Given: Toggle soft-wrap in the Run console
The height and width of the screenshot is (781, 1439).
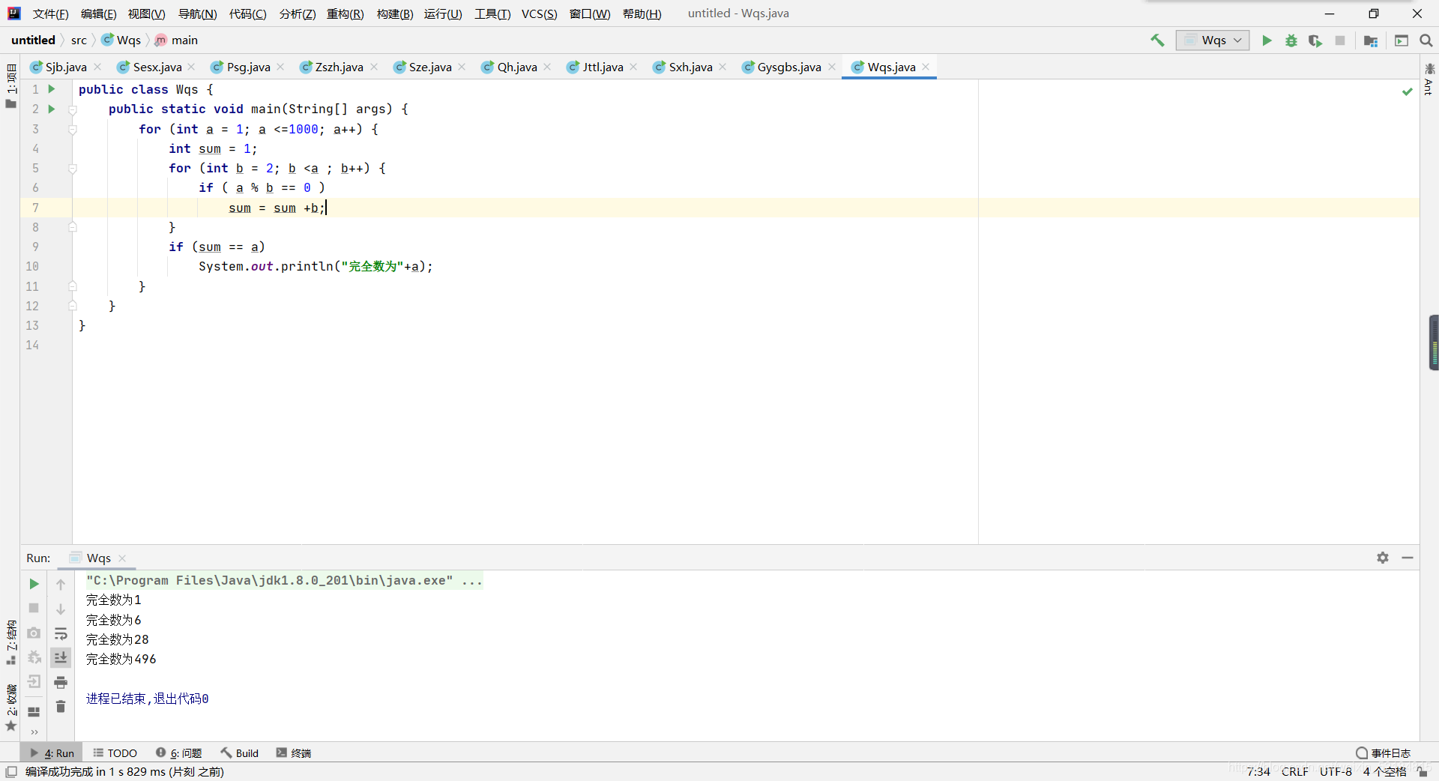Looking at the screenshot, I should click(61, 633).
